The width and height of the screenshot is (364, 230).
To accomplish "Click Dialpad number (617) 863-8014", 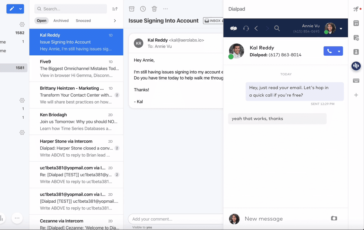I will tap(285, 55).
